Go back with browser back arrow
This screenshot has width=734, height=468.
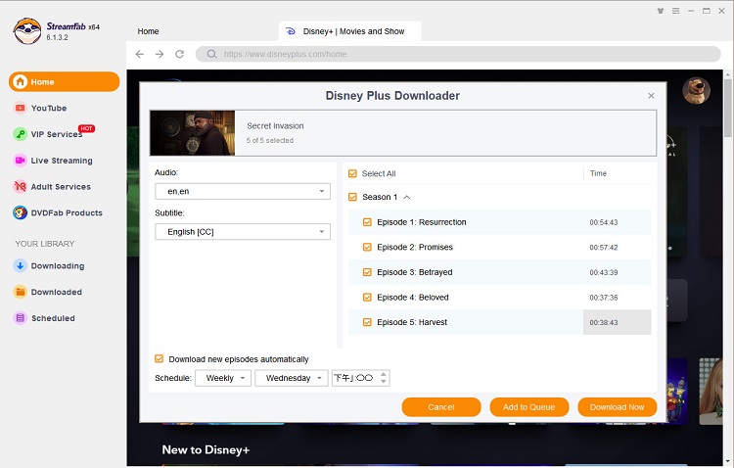point(140,54)
